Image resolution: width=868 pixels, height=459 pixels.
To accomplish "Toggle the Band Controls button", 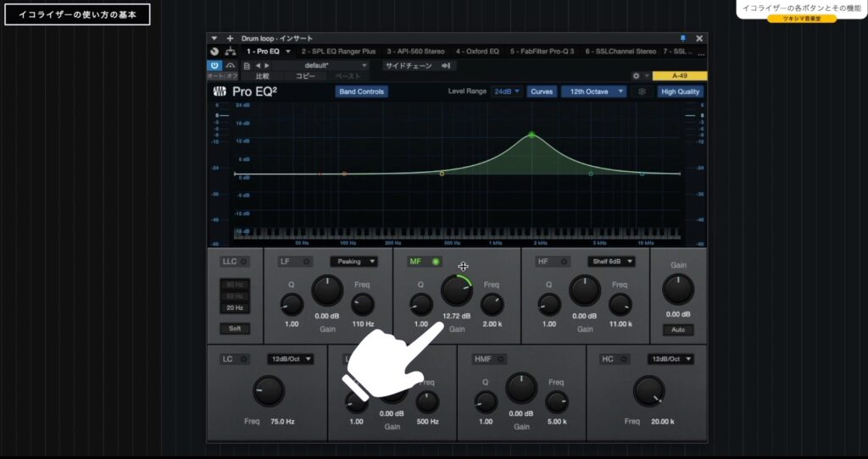I will [361, 91].
